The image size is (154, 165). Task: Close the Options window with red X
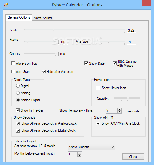point(147,3)
